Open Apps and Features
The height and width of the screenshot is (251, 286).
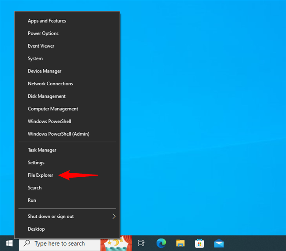click(67, 21)
